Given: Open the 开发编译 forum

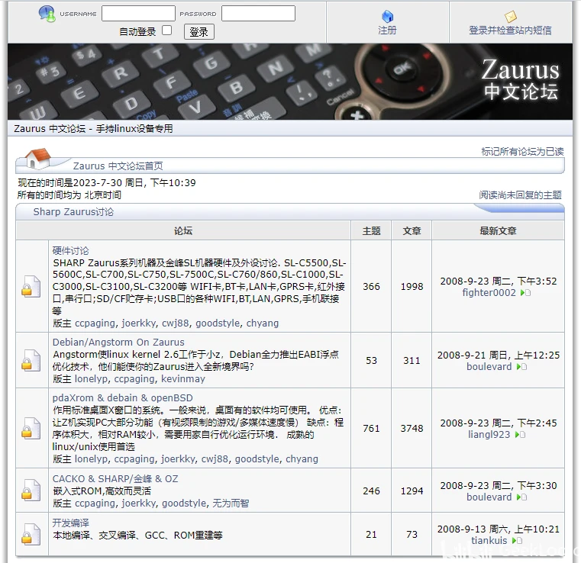Looking at the screenshot, I should click(x=71, y=523).
